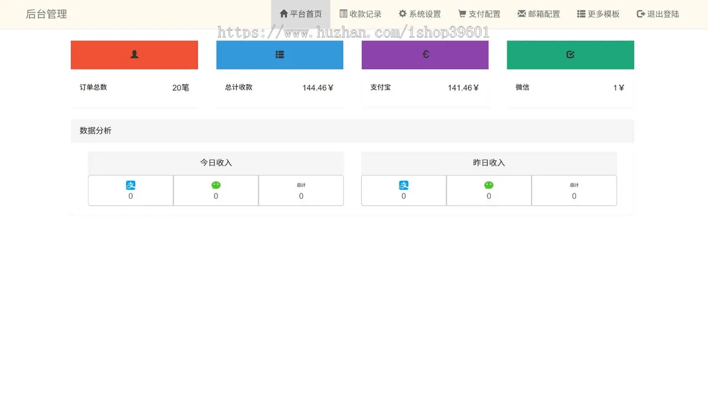Click the logout icon beside 退出登陆
The height and width of the screenshot is (398, 708).
pyautogui.click(x=641, y=14)
